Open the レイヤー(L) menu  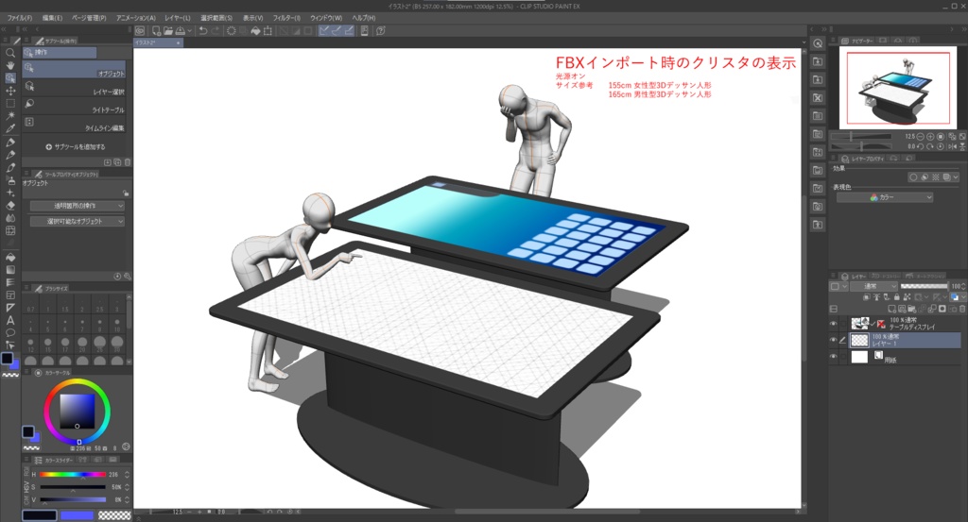177,18
